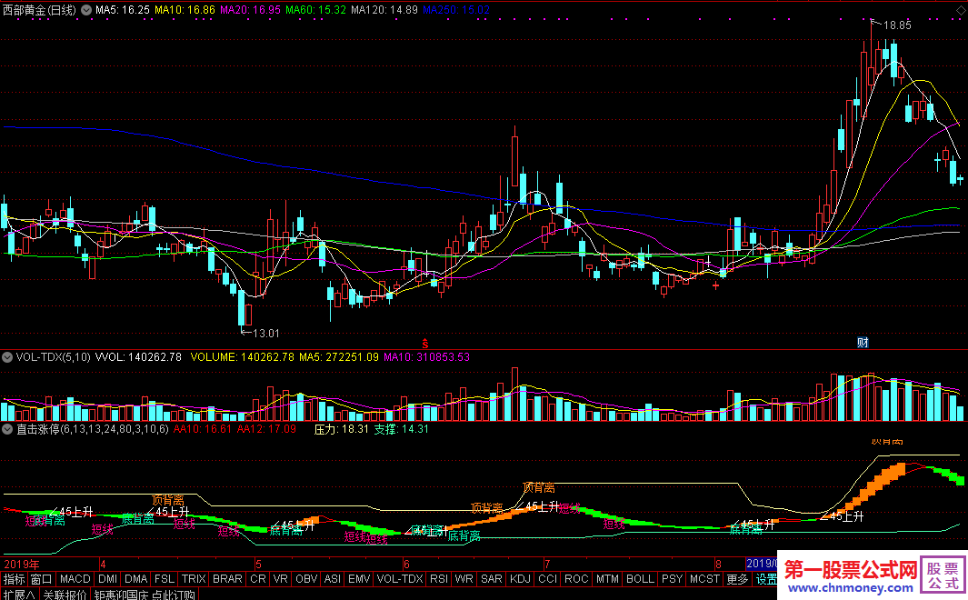968x600 pixels.
Task: Open the VOL-TDX indicator panel dropdown icon
Action: (7, 357)
